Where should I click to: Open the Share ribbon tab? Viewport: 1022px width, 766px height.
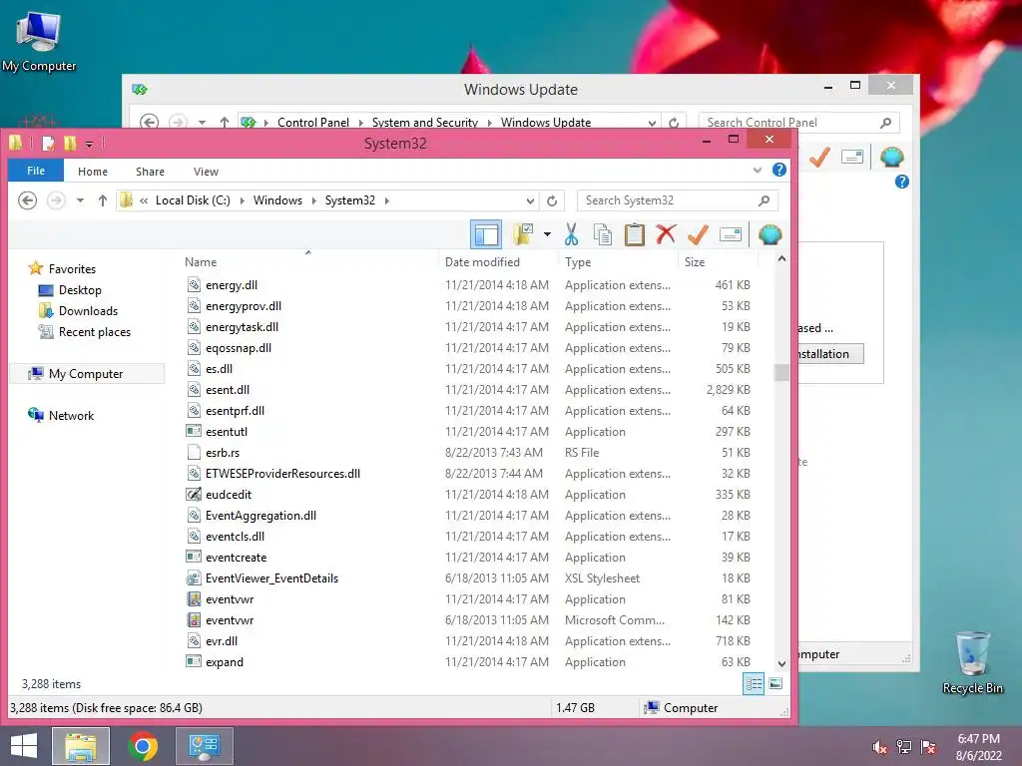150,172
